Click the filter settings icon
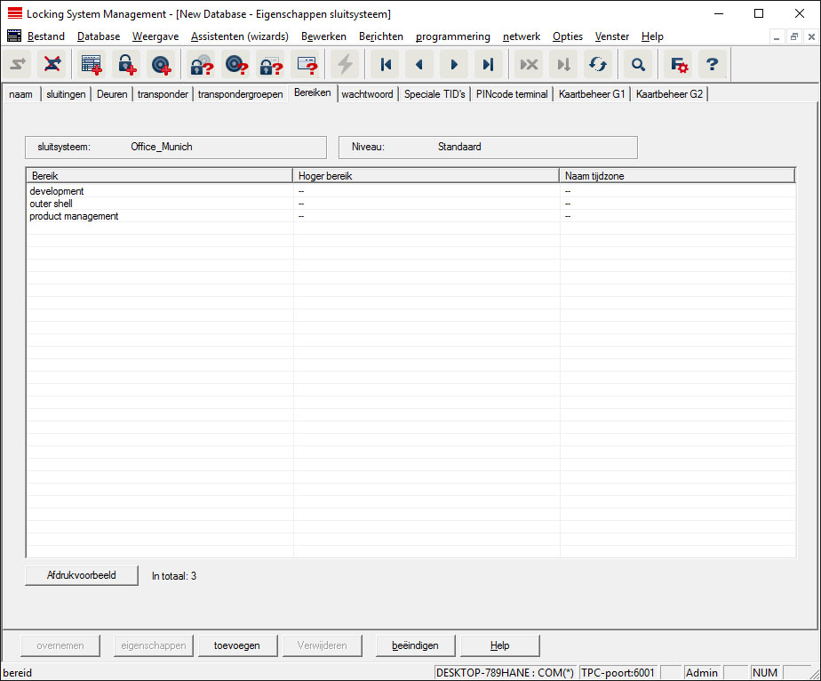The height and width of the screenshot is (681, 821). click(x=679, y=65)
